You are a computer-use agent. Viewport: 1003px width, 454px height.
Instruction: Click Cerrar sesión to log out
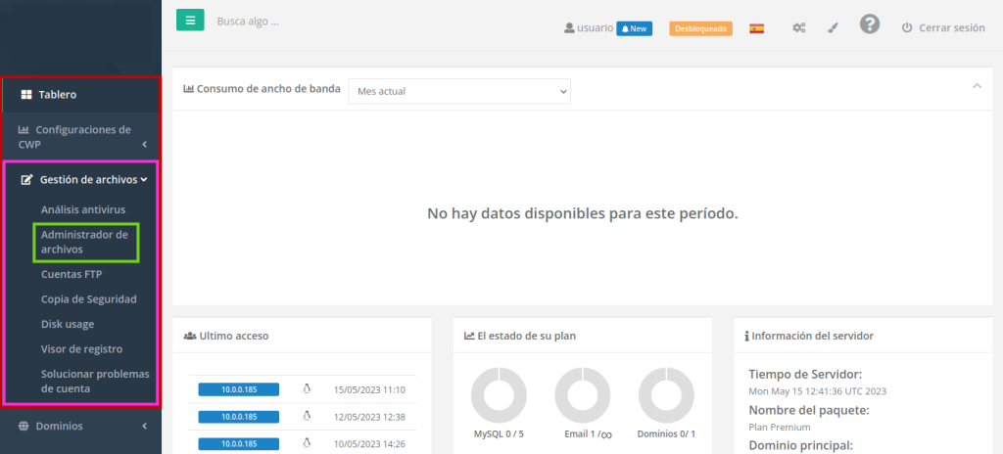[x=942, y=28]
